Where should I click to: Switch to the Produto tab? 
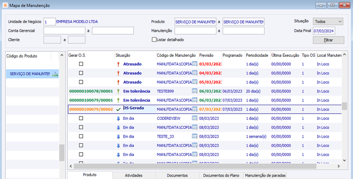(x=89, y=175)
